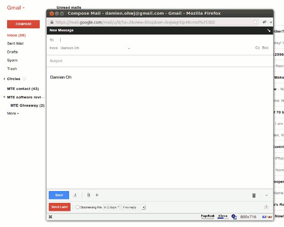Open the MTE Giveaway (2) label

coord(27,105)
